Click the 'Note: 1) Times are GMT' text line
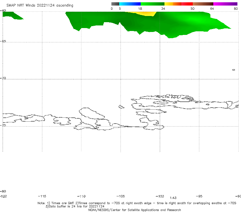 click(137, 203)
